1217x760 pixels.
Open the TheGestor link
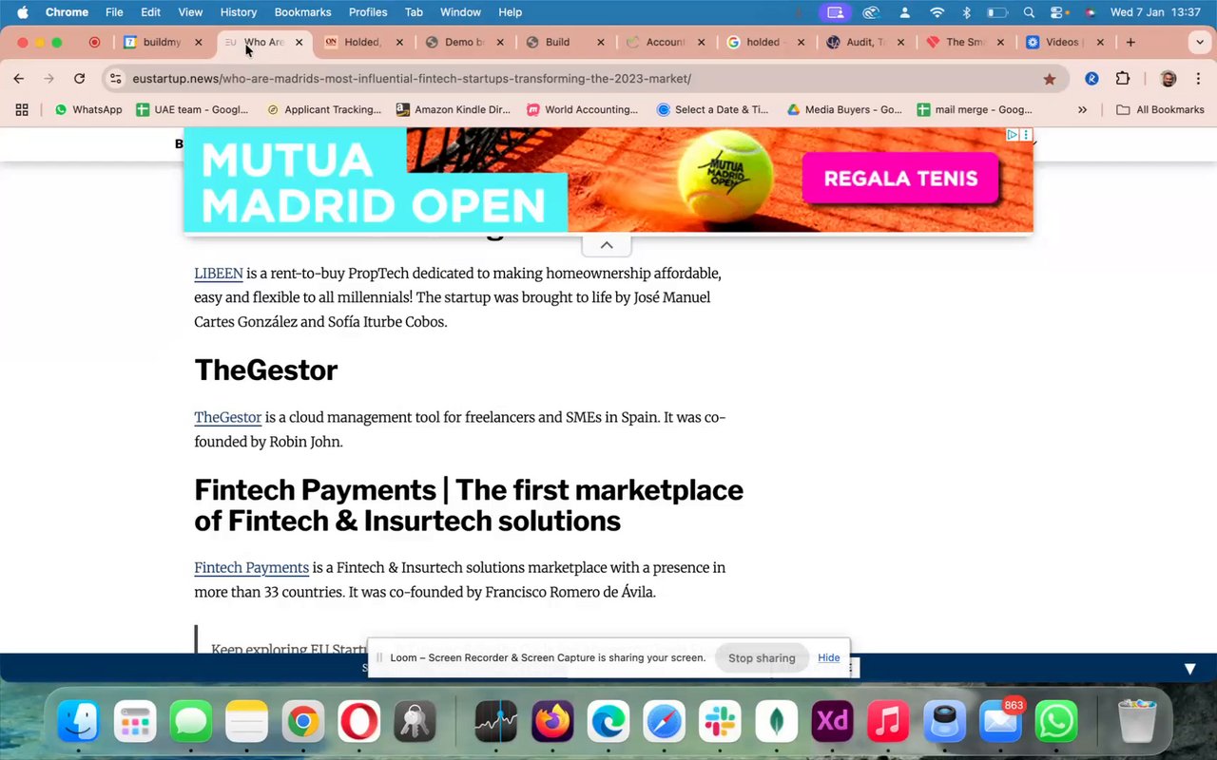[228, 417]
